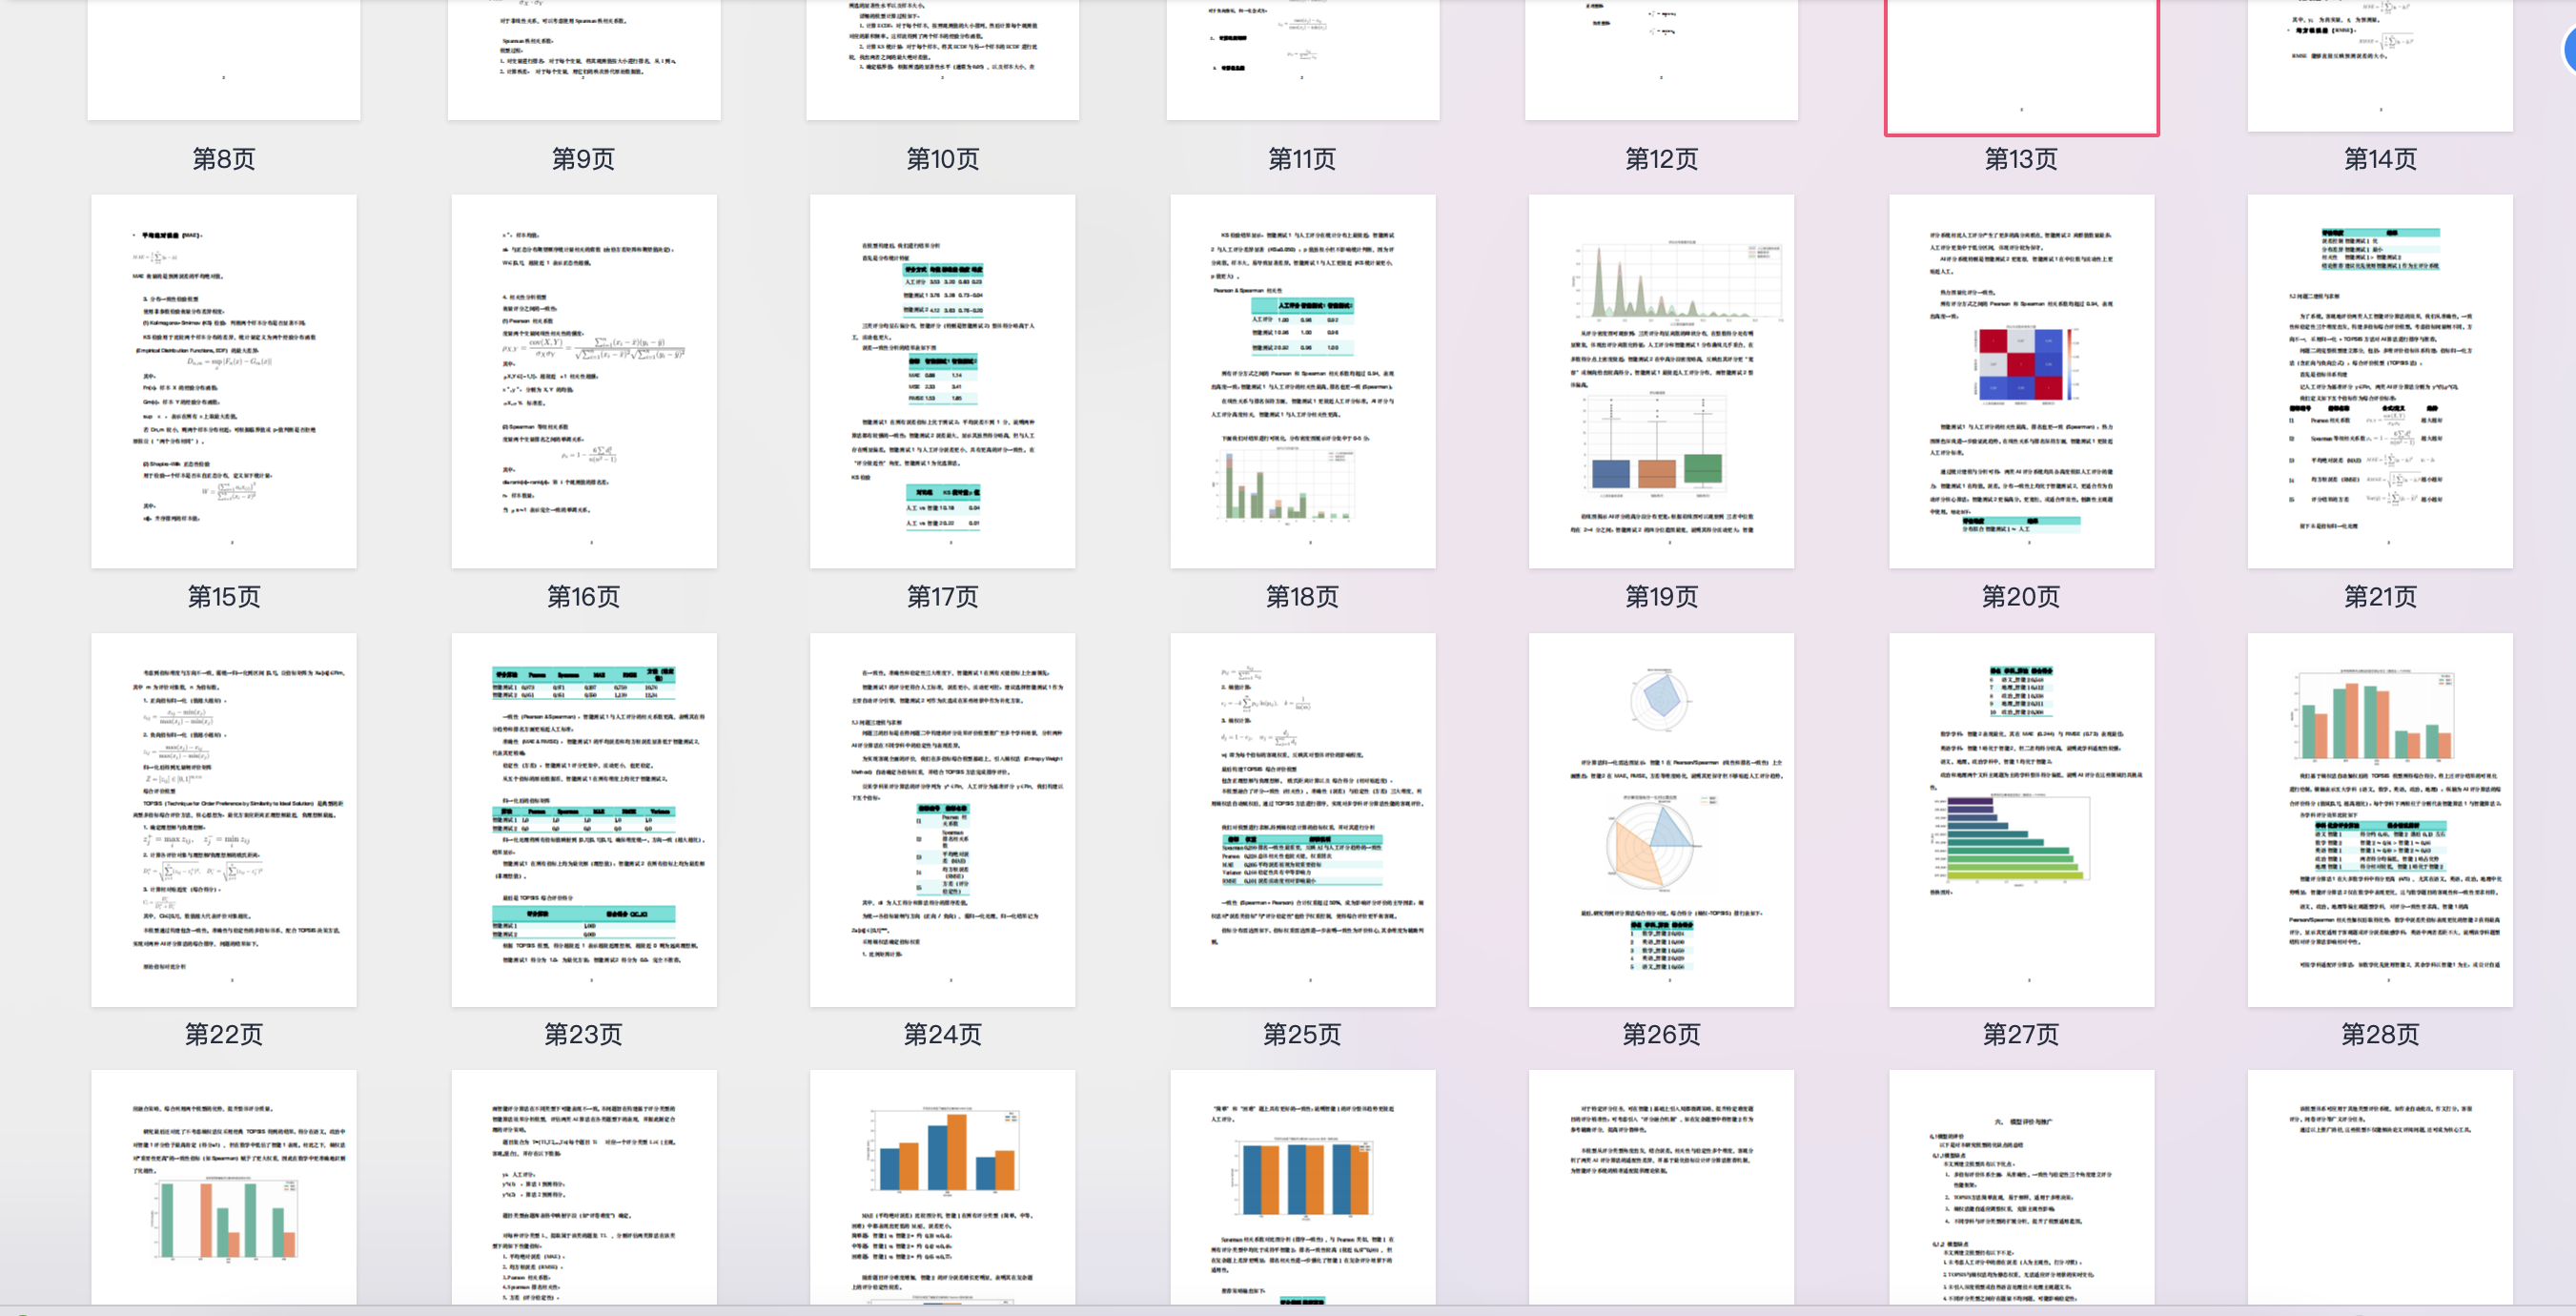
Task: Open the 第14页 page thumbnail
Action: tap(2380, 60)
